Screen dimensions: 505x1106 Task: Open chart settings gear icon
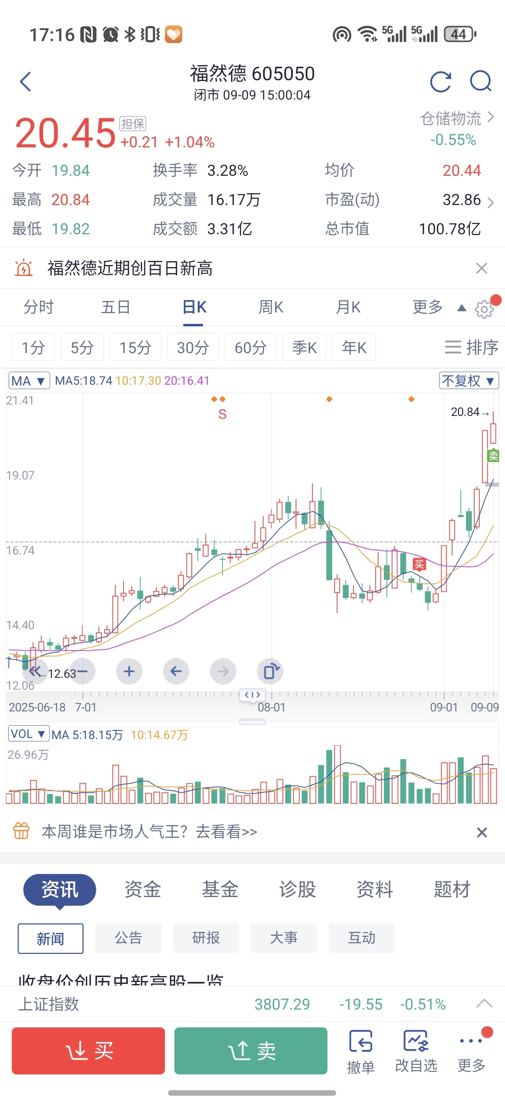tap(484, 309)
